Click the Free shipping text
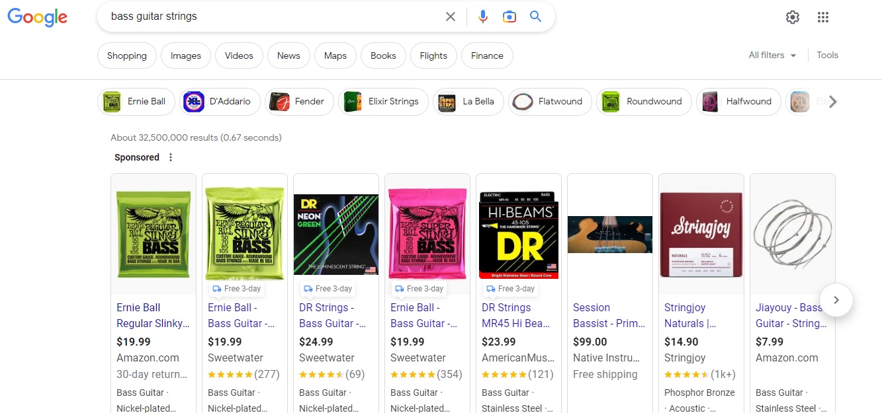This screenshot has width=882, height=413. point(605,375)
